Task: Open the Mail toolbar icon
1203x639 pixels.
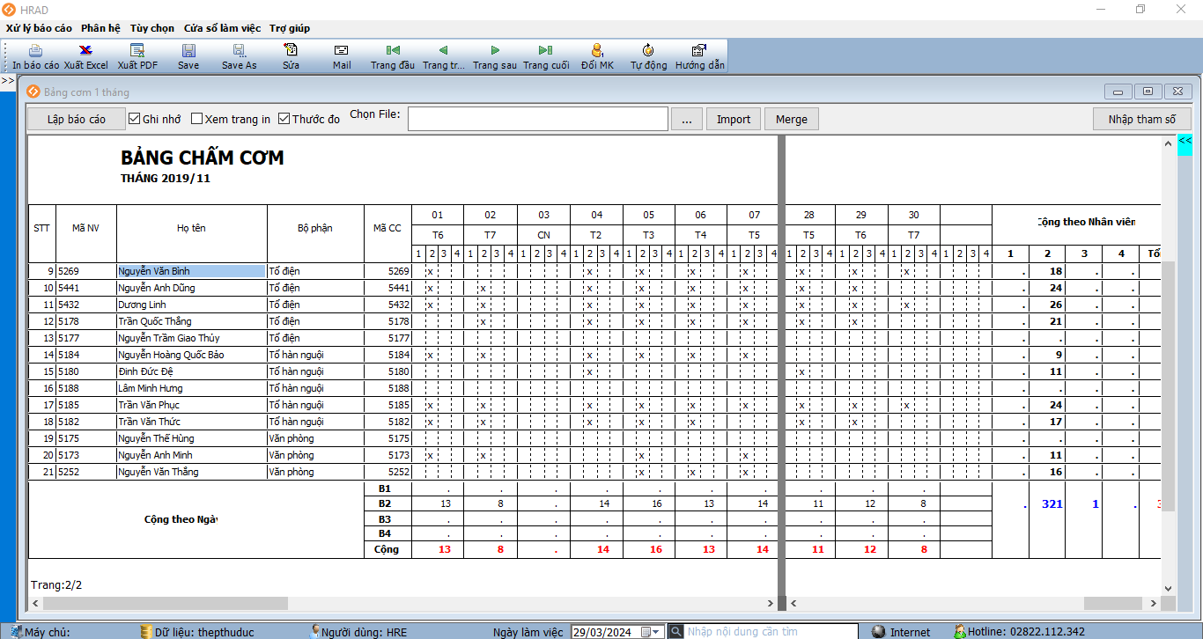Action: [x=342, y=51]
